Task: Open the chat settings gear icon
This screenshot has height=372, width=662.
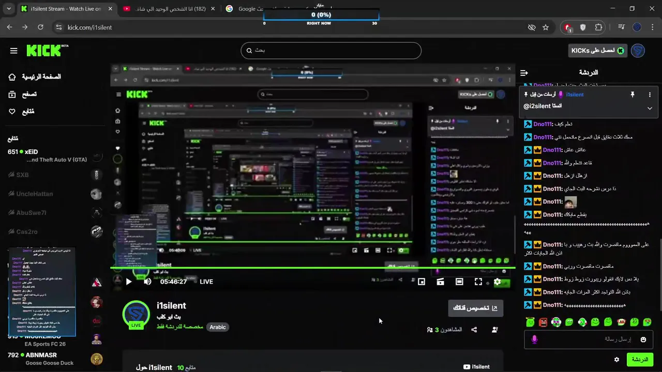Action: [616, 360]
